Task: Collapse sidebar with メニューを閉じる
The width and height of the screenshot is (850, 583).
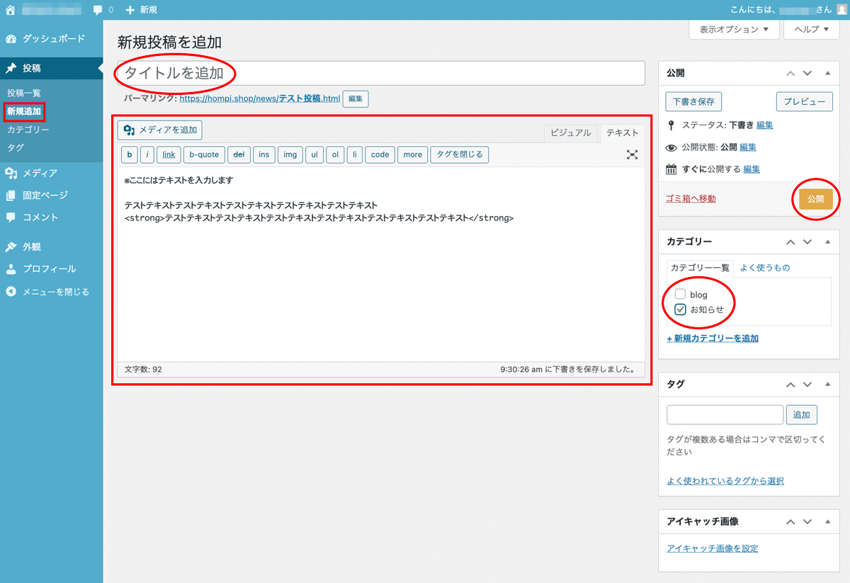Action: 55,292
